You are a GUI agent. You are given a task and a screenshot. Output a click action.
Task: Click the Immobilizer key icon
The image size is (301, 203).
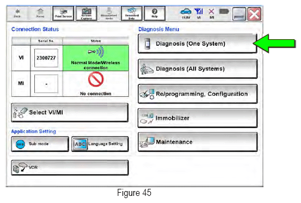(147, 118)
